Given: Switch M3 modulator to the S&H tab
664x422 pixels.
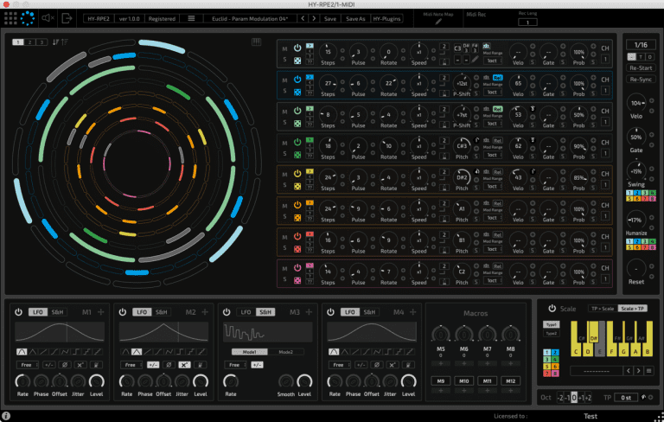Looking at the screenshot, I should click(x=265, y=312).
